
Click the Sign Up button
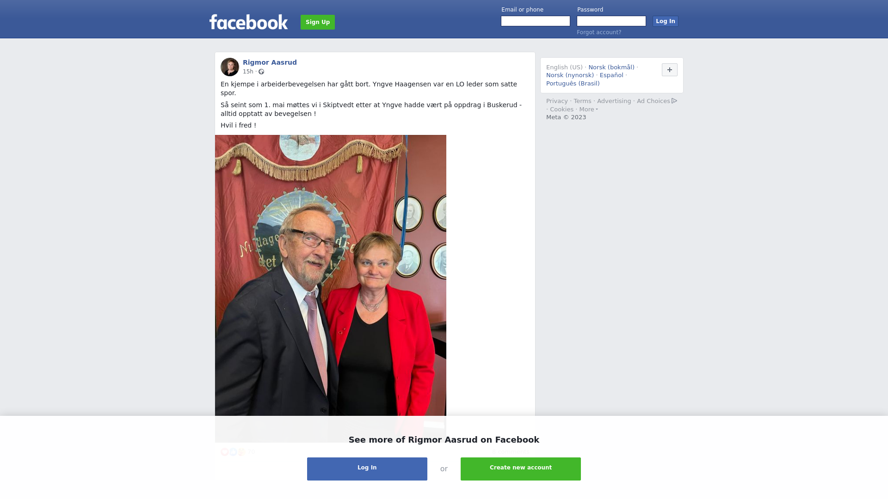tap(318, 22)
